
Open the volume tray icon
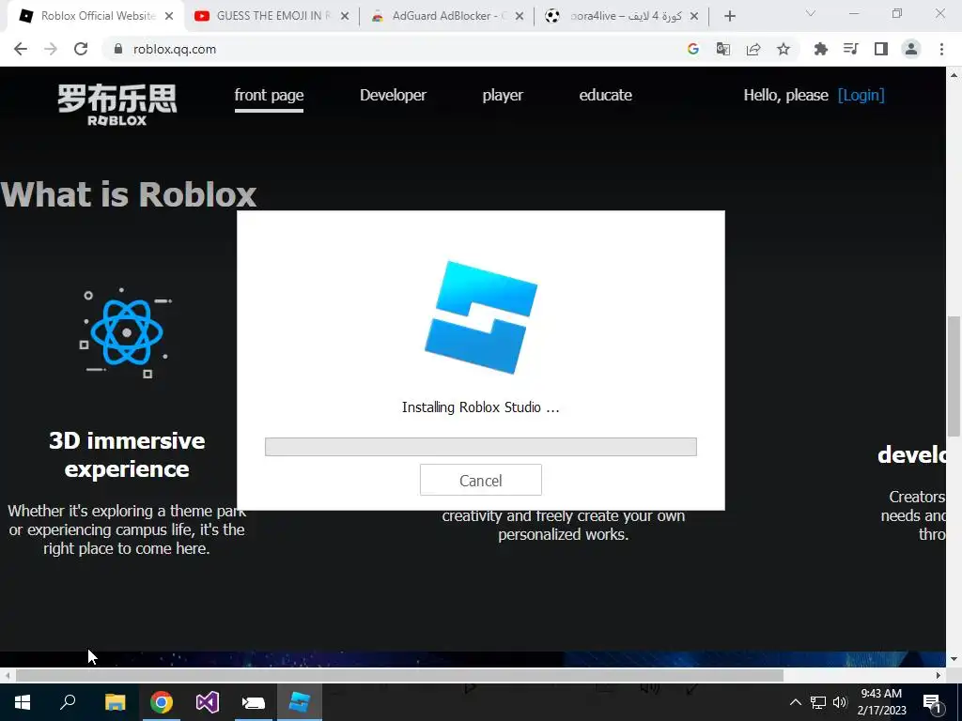click(x=840, y=702)
